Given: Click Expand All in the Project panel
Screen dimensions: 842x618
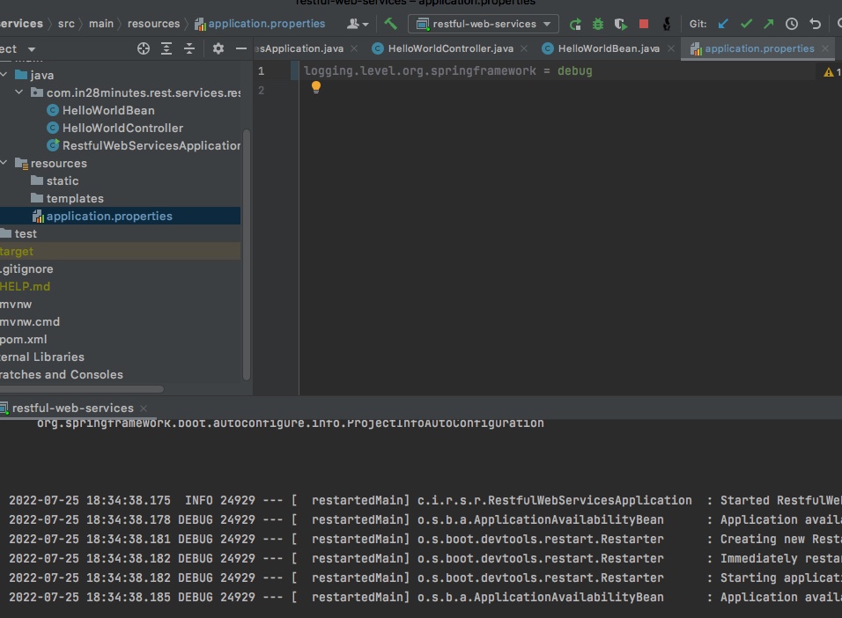Looking at the screenshot, I should click(166, 48).
